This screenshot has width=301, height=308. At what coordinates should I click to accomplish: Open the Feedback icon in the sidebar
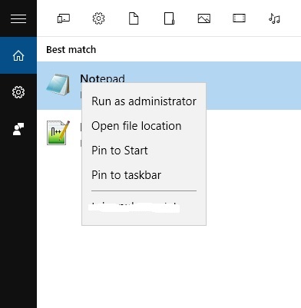(x=18, y=129)
